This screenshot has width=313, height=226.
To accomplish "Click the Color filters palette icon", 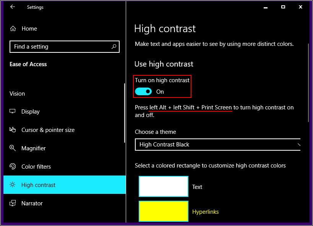I will 12,166.
